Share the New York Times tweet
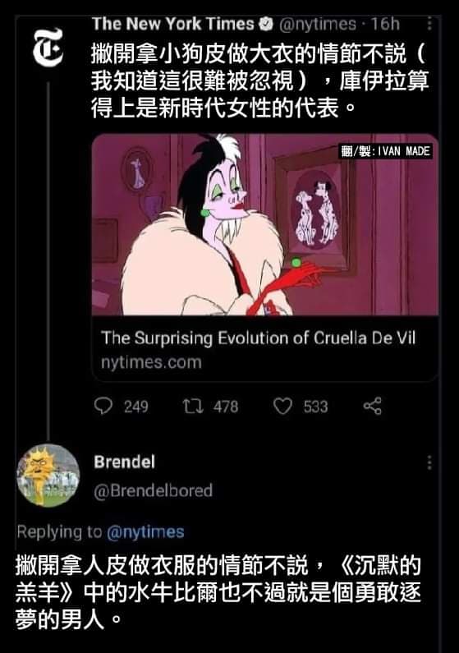 click(373, 406)
